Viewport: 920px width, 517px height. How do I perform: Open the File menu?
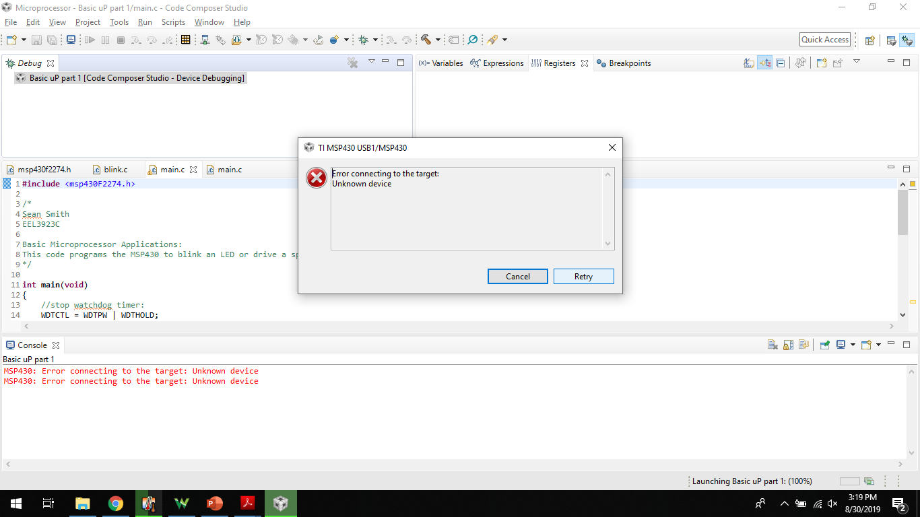(11, 22)
